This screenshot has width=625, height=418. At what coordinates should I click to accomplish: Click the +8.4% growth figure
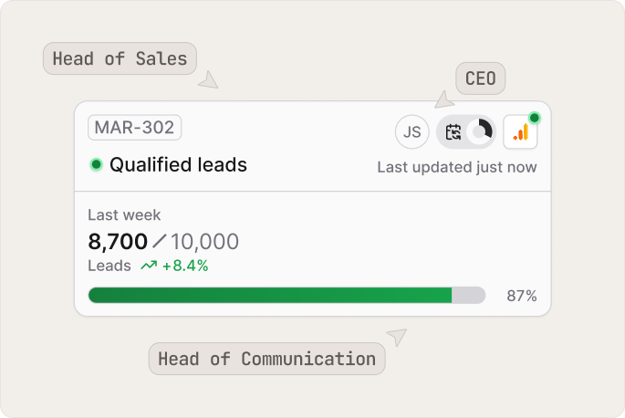185,266
